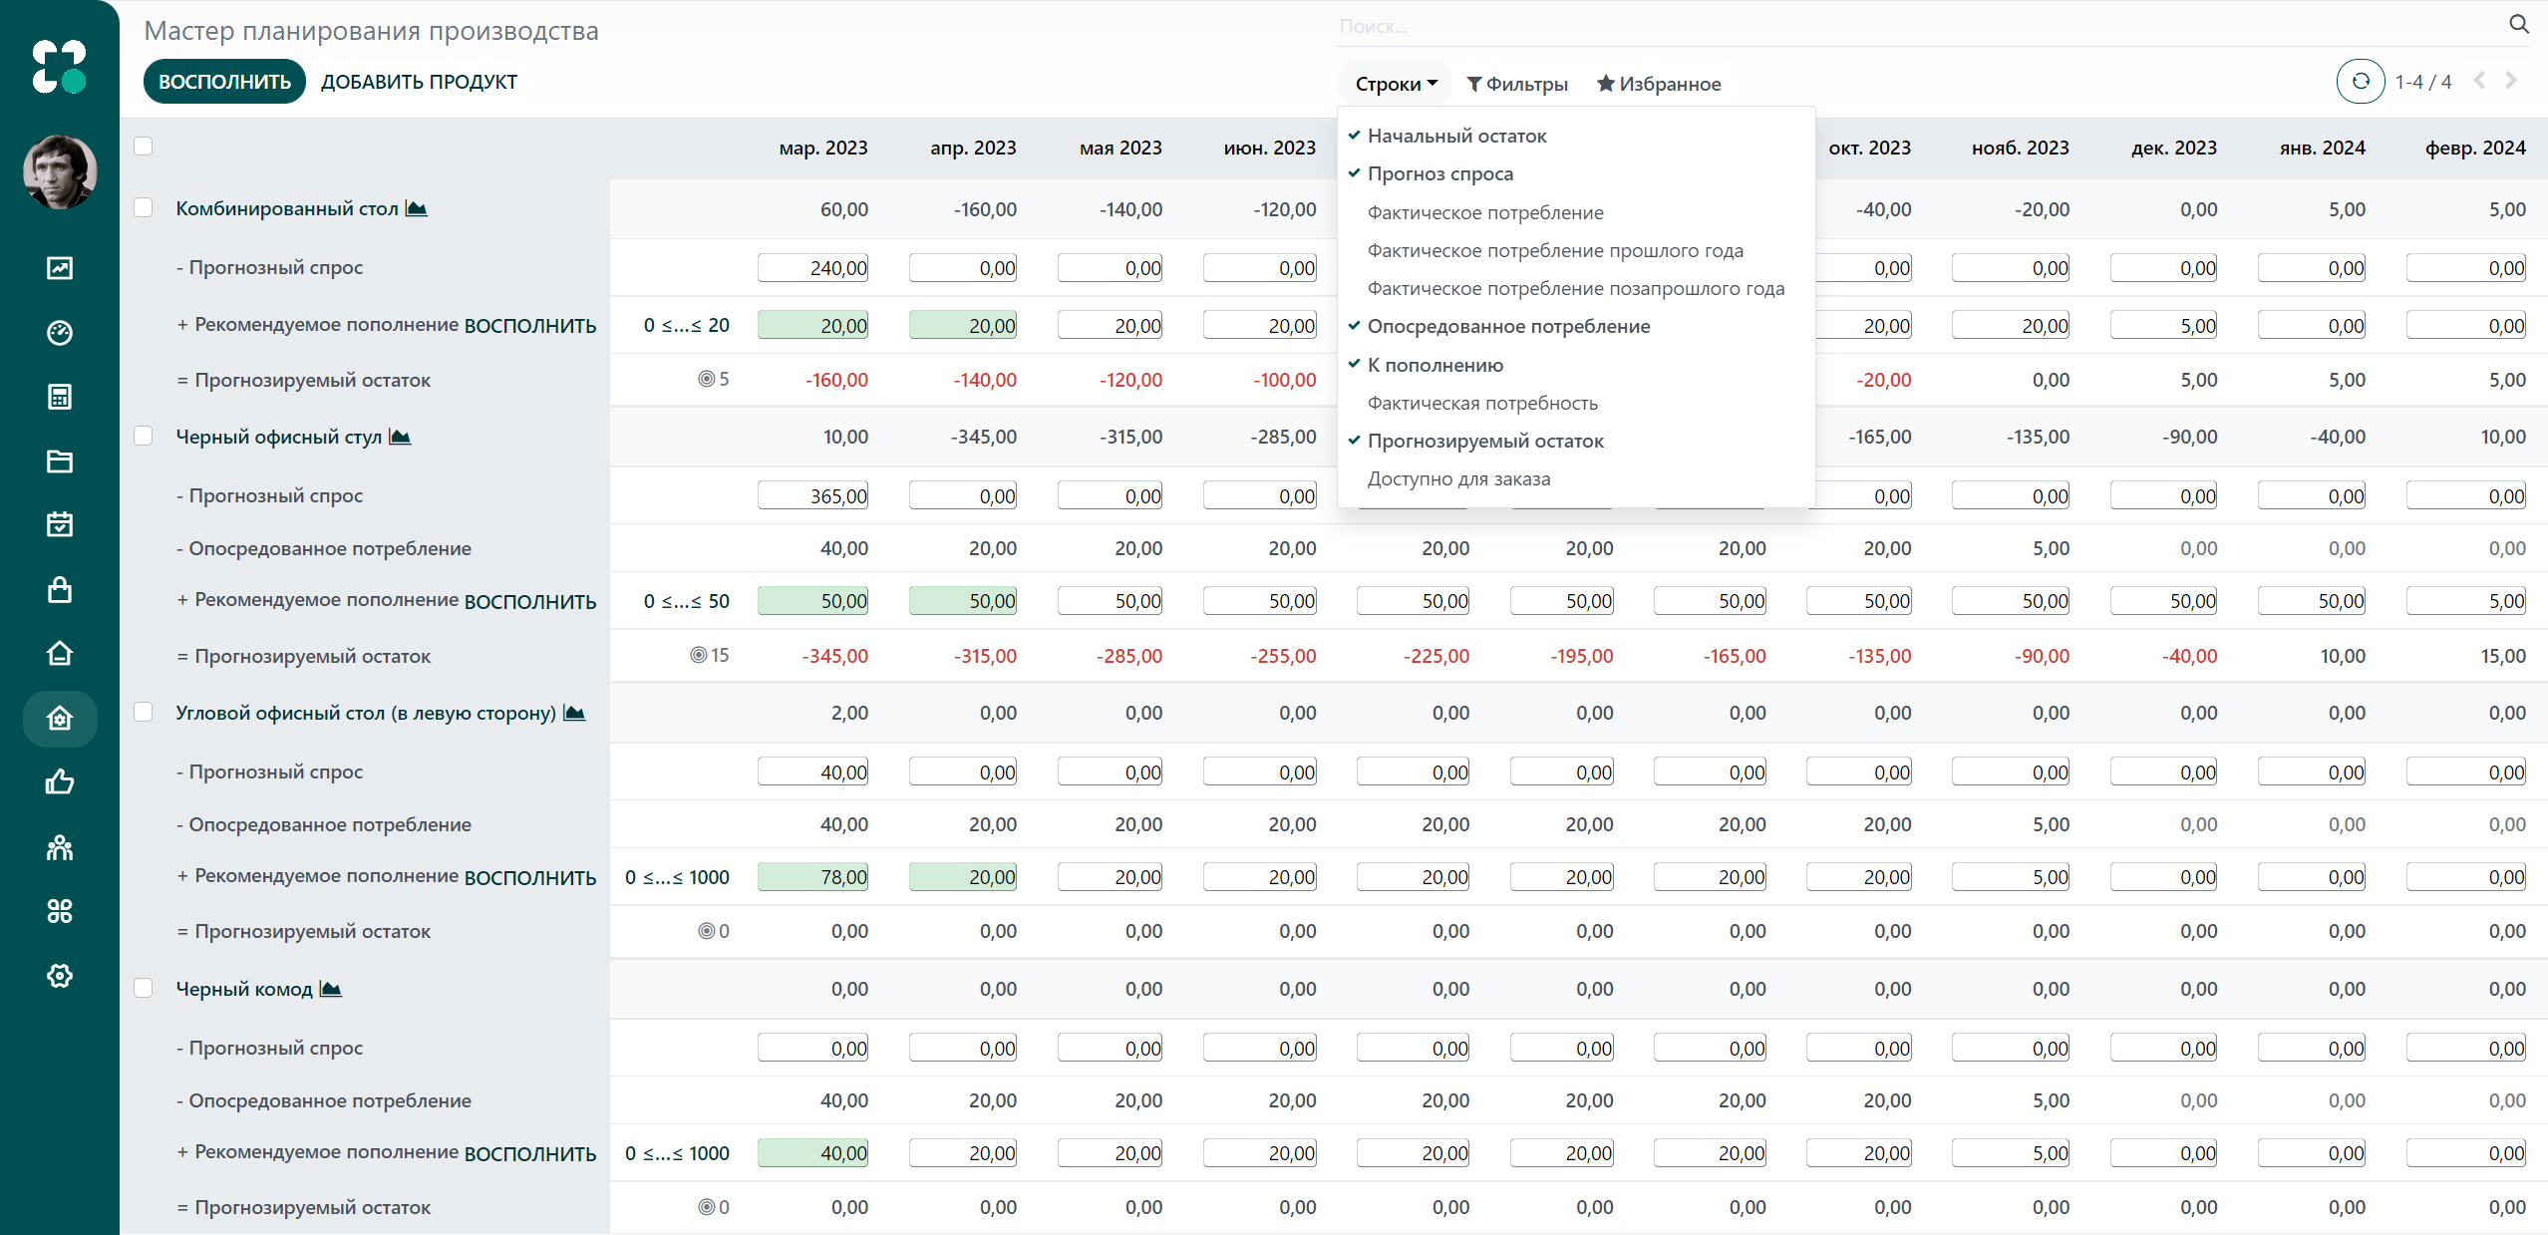The image size is (2548, 1235).
Task: Click the green ВОСПОЛНИТЬ main button
Action: point(224,82)
